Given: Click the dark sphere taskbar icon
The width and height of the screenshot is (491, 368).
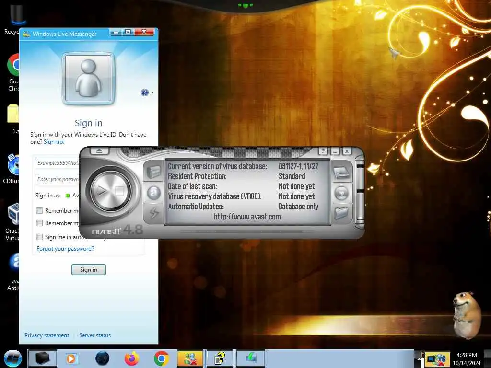Looking at the screenshot, I should pos(103,358).
